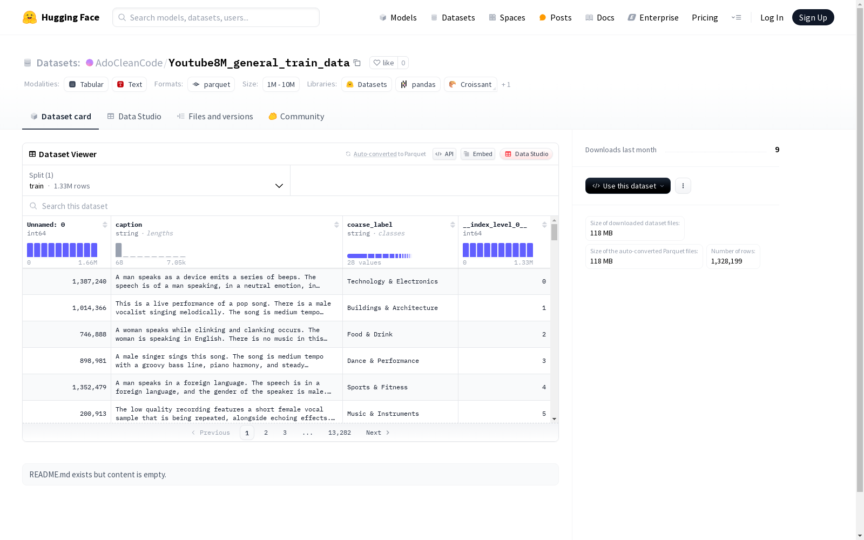Click the Log In link
This screenshot has height=540, width=864.
coord(772,17)
